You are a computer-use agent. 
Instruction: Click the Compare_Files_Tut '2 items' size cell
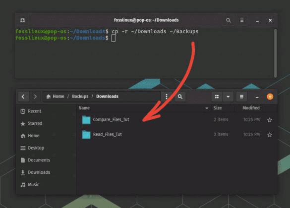coord(221,120)
